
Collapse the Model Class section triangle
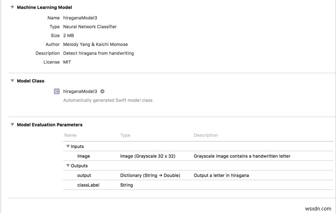[12, 81]
